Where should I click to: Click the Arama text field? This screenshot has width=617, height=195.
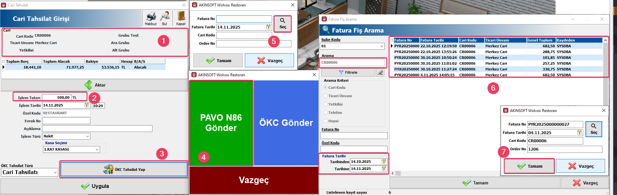[x=352, y=62]
